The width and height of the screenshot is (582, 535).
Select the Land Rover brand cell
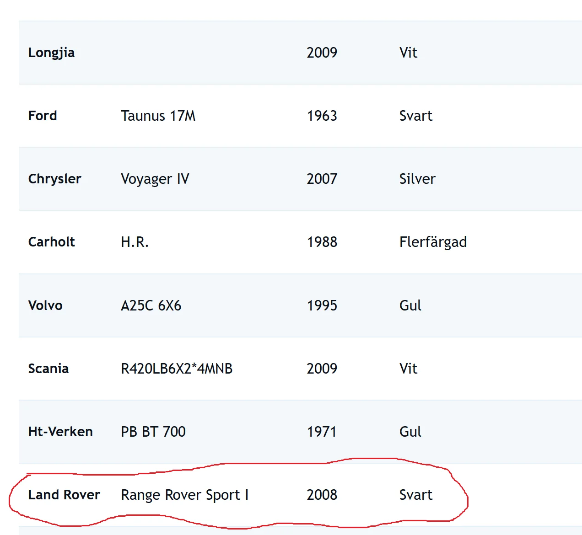click(64, 495)
